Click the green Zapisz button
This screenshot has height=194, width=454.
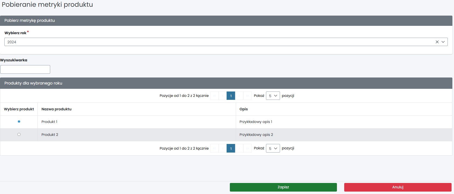283,187
